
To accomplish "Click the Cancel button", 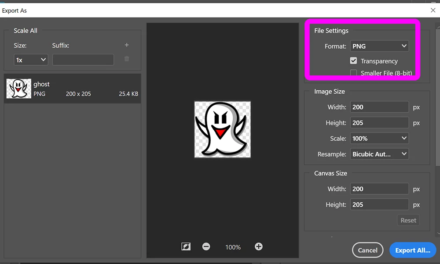I will tap(367, 250).
